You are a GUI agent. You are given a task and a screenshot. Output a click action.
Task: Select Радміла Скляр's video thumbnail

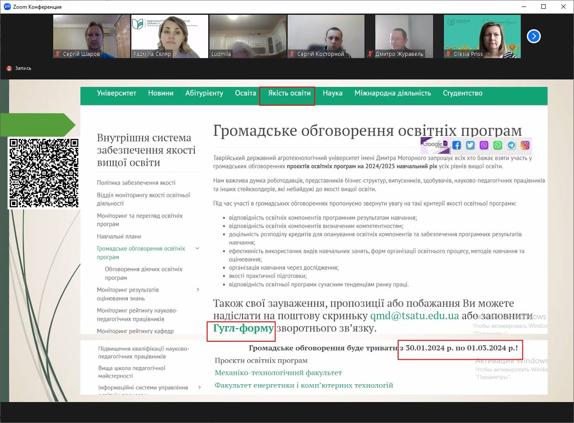[170, 36]
